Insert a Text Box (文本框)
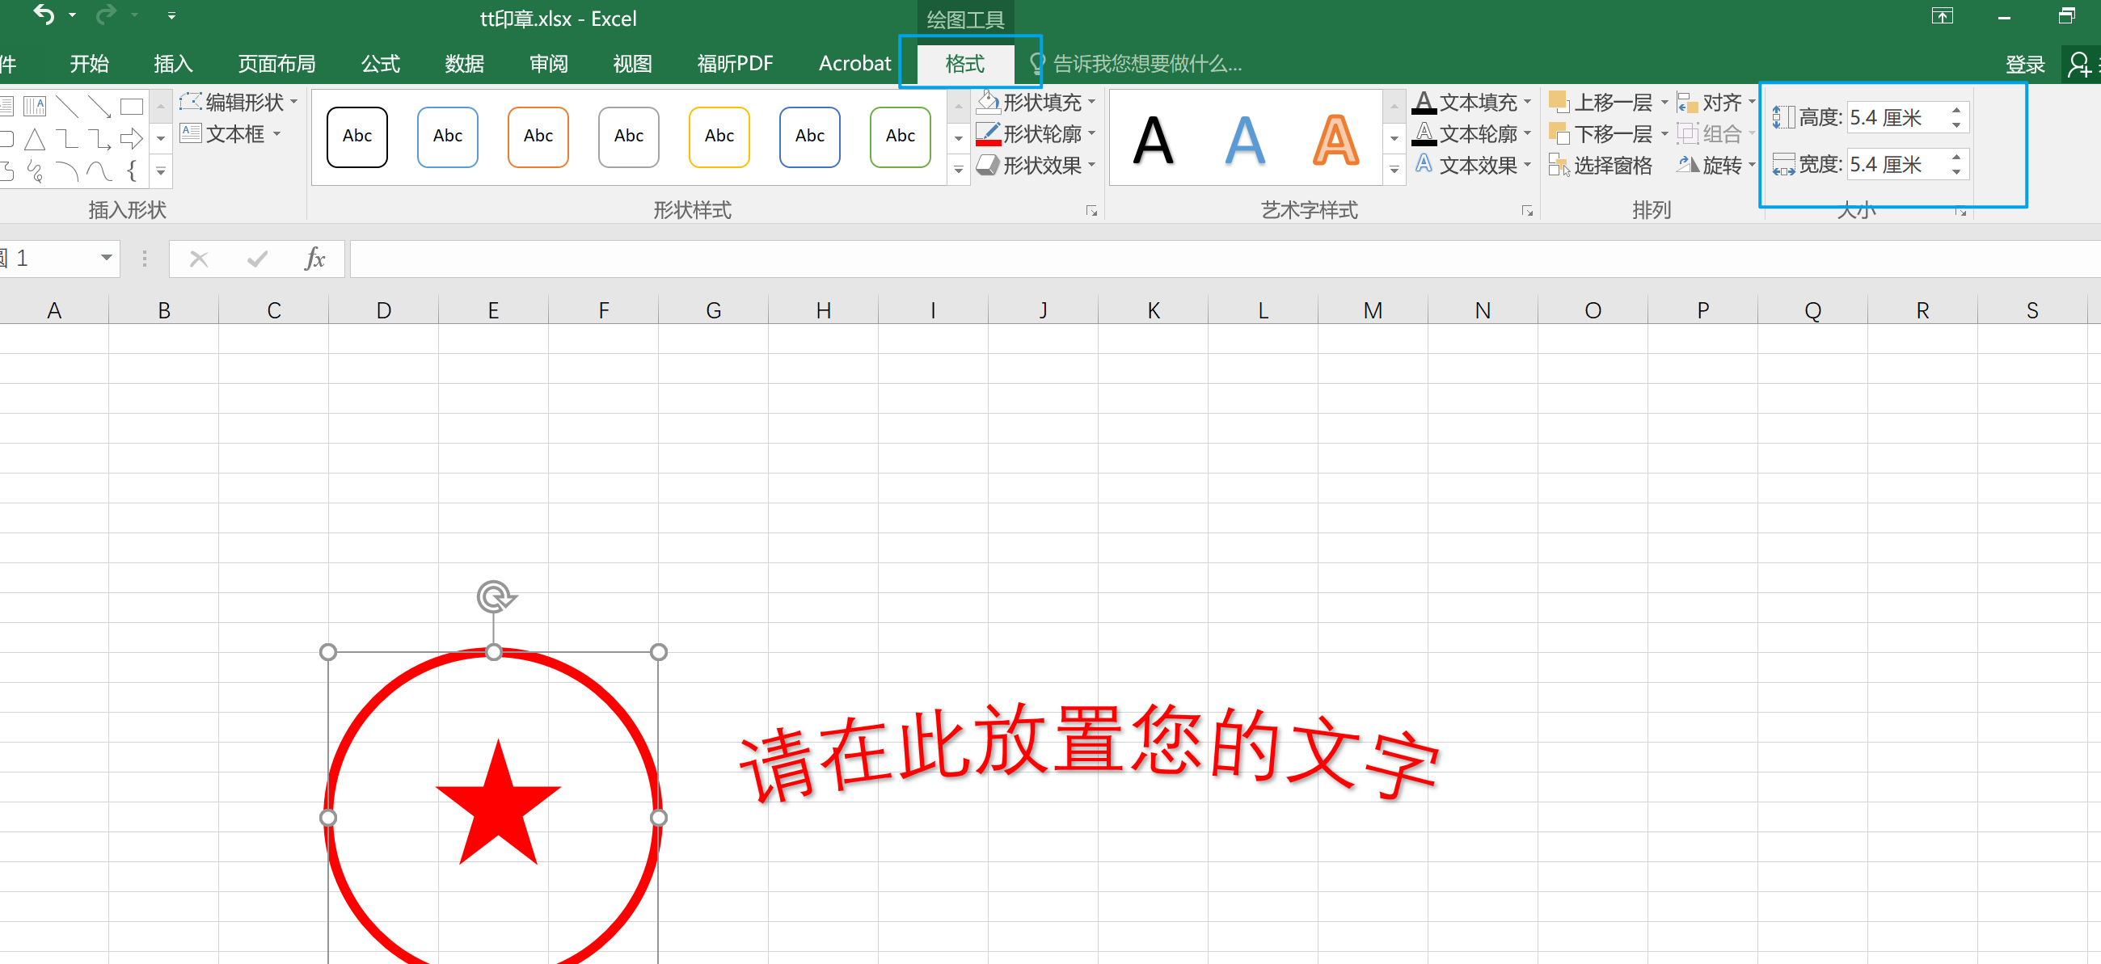The width and height of the screenshot is (2101, 964). (234, 133)
